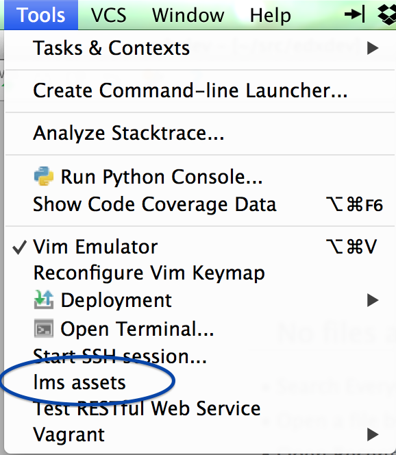Viewport: 396px width, 455px height.
Task: Click the Python icon beside Run Python Console
Action: click(44, 176)
